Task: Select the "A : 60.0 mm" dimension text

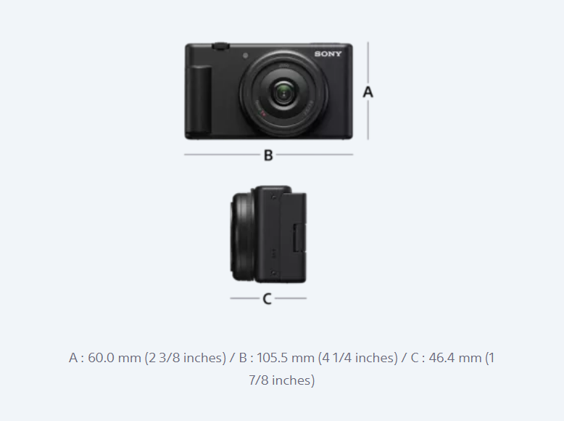Action: click(x=104, y=358)
